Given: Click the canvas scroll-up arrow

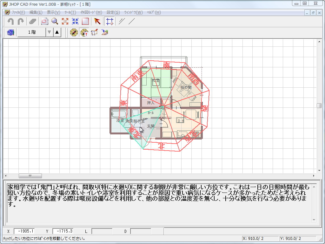Looking at the screenshot, I should click(319, 42).
